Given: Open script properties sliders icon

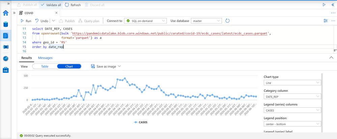Looking at the screenshot, I should click(326, 21).
